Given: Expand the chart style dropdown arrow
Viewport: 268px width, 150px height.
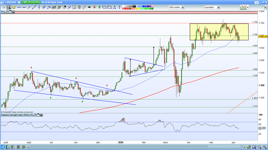Looking at the screenshot, I should [248, 7].
